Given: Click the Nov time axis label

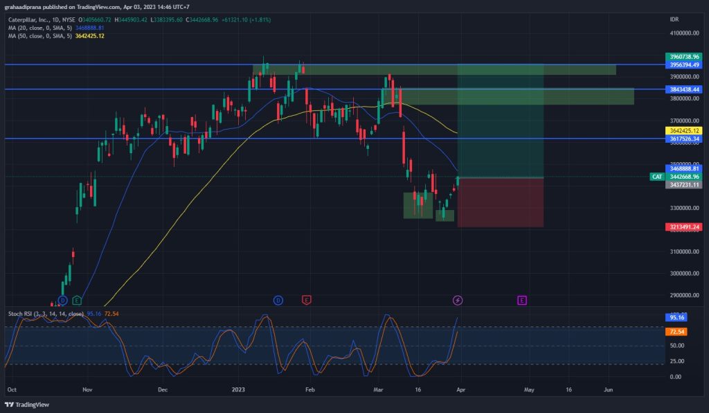Looking at the screenshot, I should point(87,389).
